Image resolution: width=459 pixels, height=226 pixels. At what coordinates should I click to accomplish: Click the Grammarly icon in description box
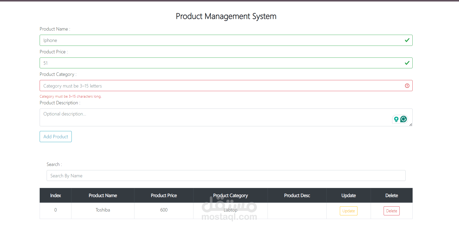[x=404, y=119]
